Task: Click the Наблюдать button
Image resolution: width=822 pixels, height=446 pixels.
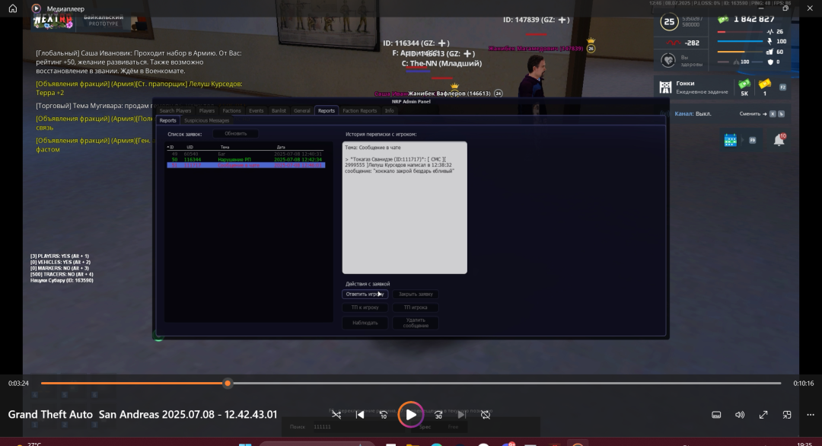Action: [x=365, y=323]
